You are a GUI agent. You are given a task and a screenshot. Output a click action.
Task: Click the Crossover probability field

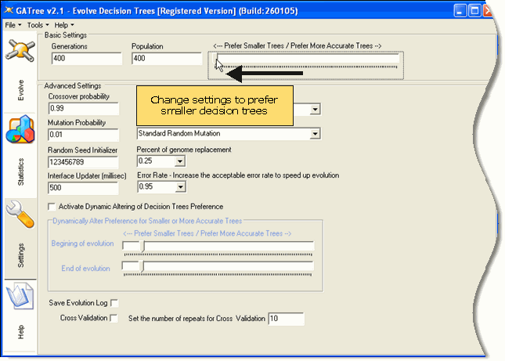(84, 109)
